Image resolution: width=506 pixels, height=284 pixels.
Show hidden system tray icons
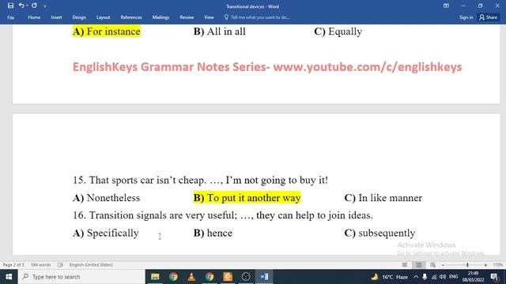(416, 277)
